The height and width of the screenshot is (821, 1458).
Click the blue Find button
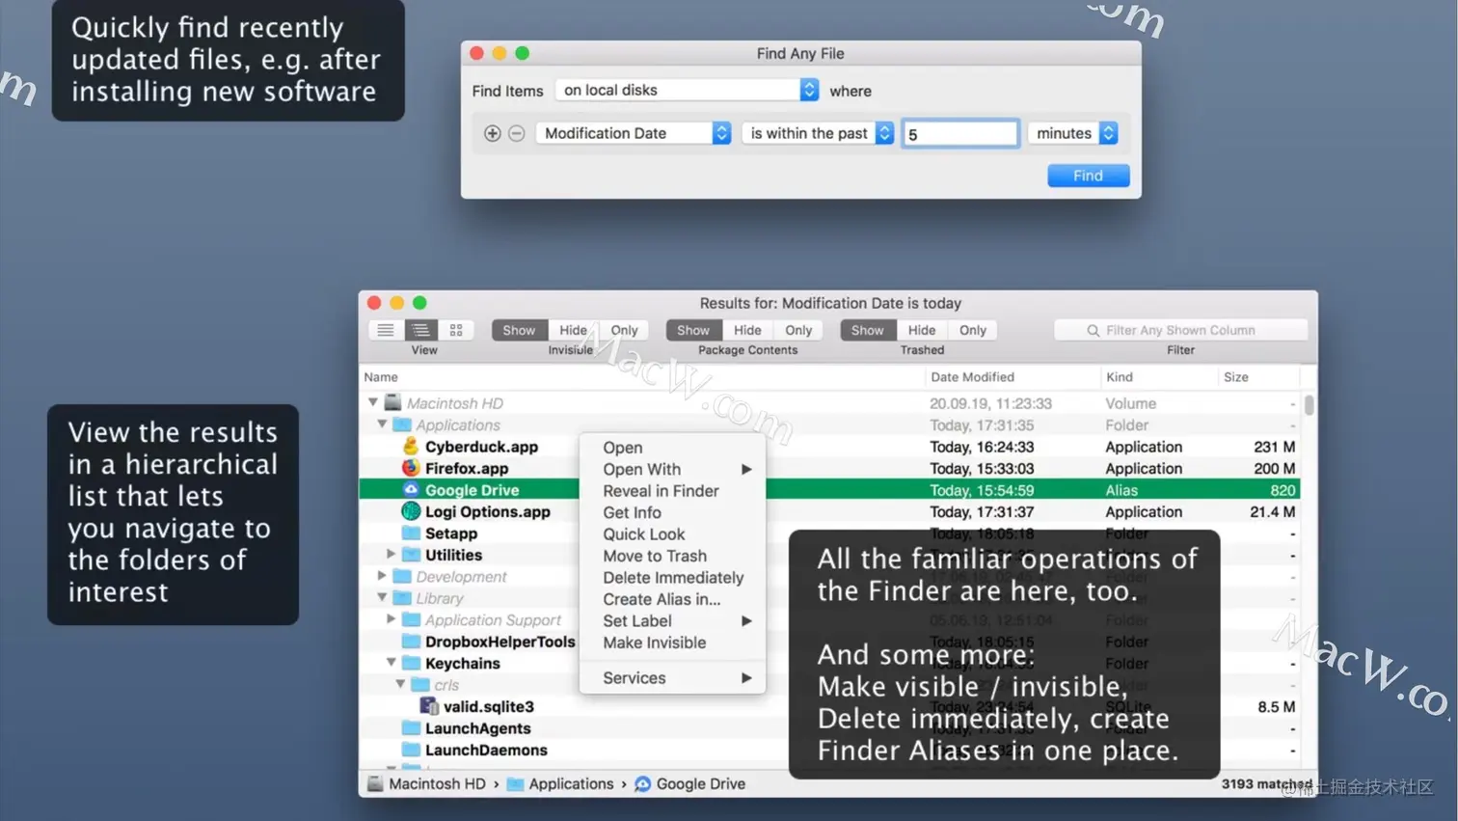point(1088,176)
